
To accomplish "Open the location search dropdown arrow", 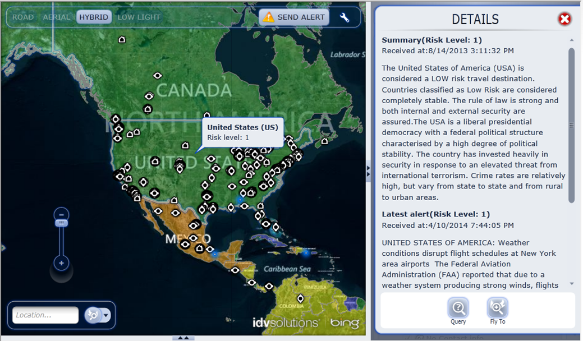I will (105, 315).
